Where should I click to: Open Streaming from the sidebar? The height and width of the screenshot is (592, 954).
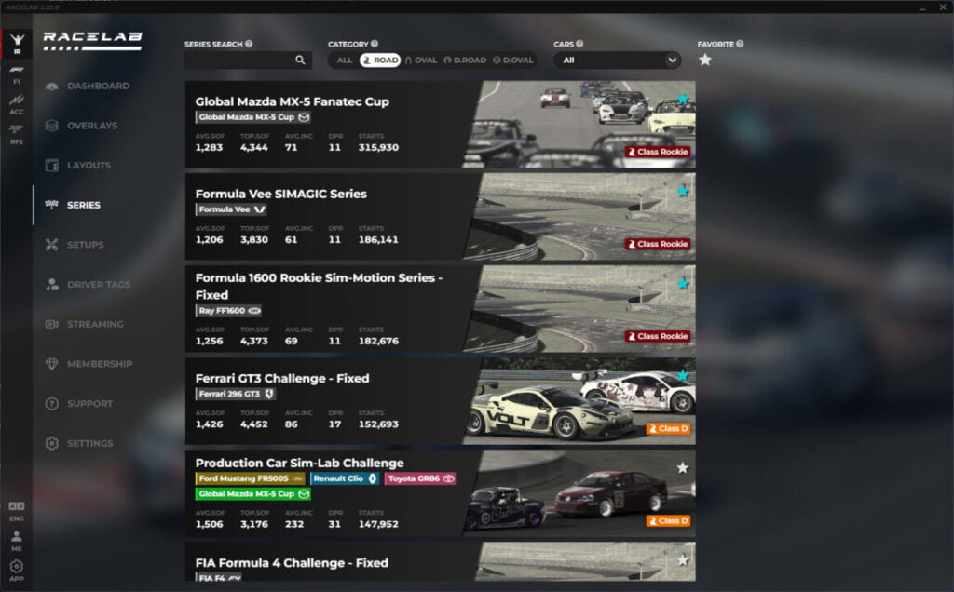tap(85, 324)
